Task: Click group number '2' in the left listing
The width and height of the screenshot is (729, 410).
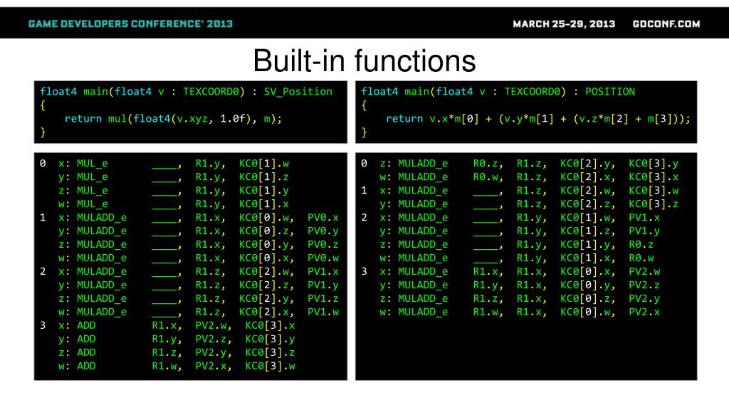Action: (x=43, y=271)
